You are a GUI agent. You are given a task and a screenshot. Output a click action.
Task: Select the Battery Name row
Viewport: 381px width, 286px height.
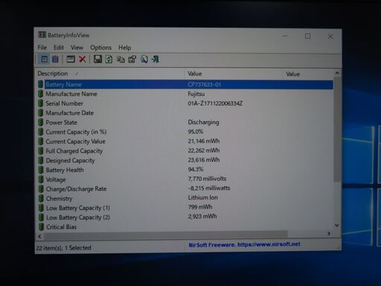click(x=185, y=84)
